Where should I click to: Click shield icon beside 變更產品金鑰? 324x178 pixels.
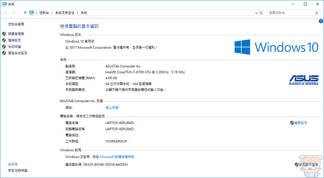coord(297,165)
